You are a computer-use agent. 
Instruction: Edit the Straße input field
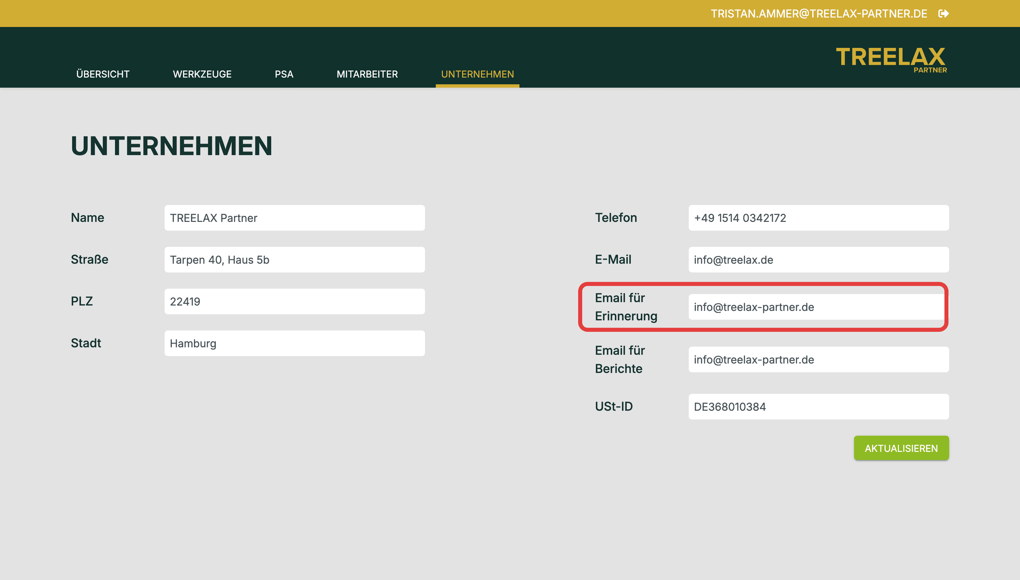294,260
